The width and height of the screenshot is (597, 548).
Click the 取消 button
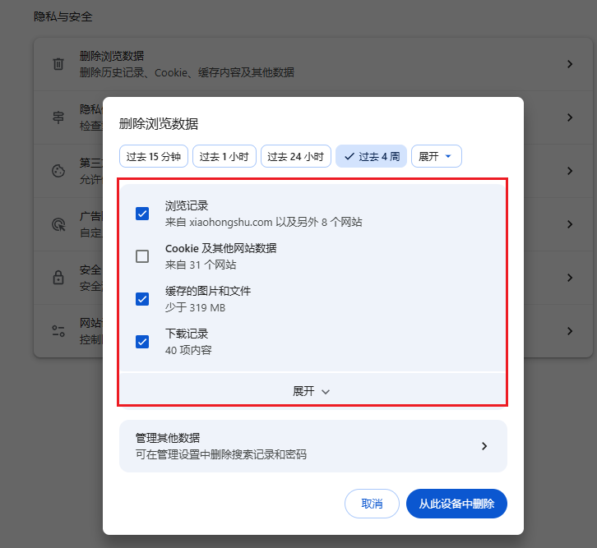(x=372, y=504)
